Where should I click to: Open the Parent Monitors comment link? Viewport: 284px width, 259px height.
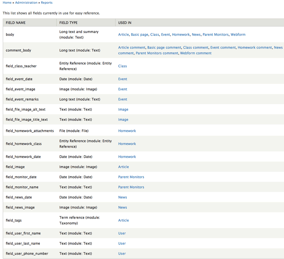[x=157, y=53]
